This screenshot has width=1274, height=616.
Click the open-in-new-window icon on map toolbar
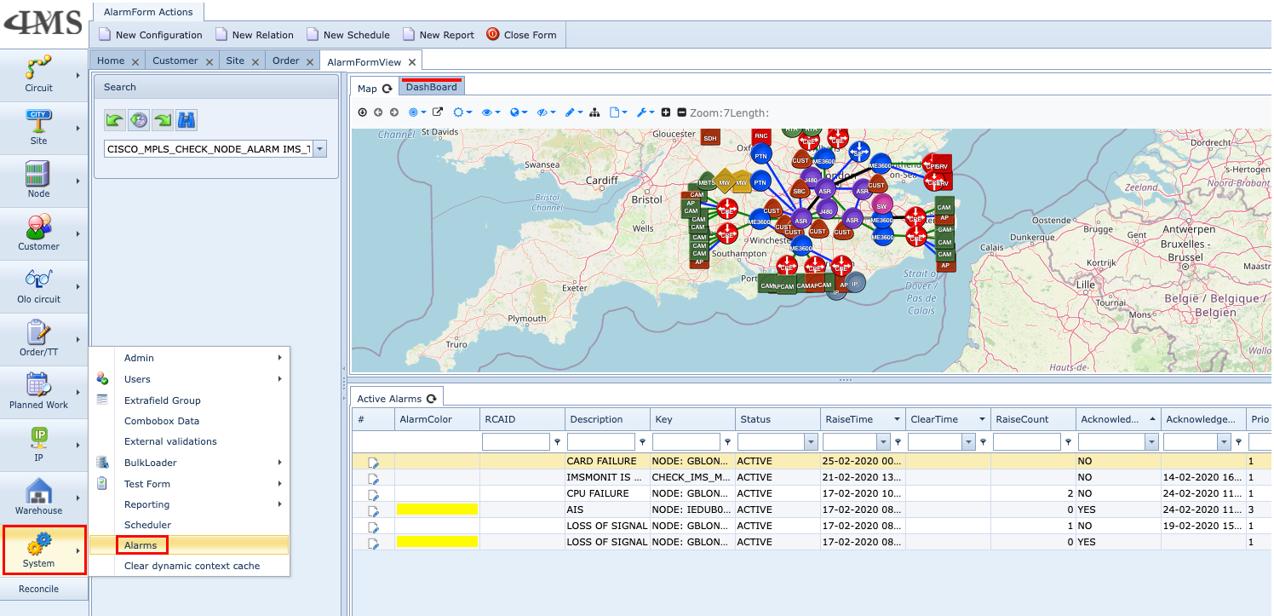click(438, 112)
